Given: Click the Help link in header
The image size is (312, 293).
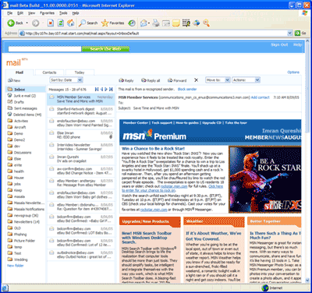Looking at the screenshot, I should [298, 44].
